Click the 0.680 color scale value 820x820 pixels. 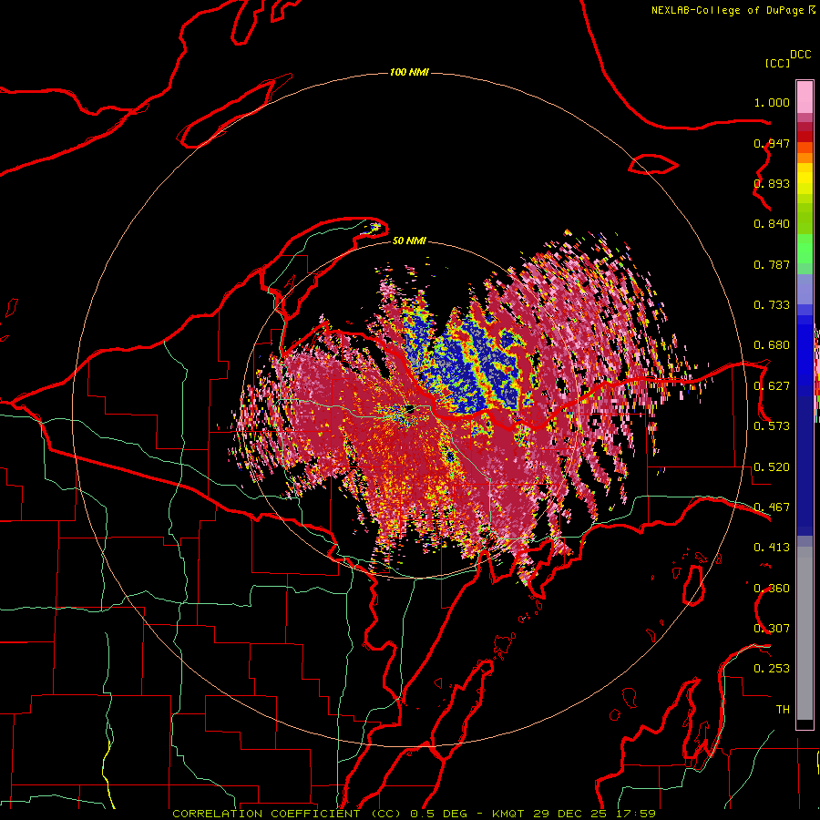tap(772, 345)
